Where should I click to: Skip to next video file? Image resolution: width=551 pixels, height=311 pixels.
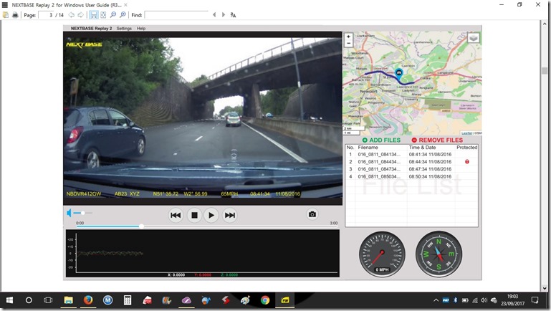coord(230,215)
